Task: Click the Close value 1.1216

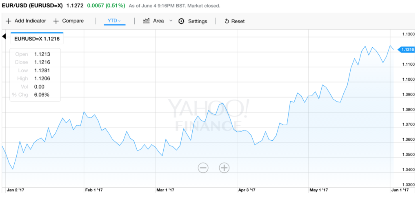Action: coord(42,62)
